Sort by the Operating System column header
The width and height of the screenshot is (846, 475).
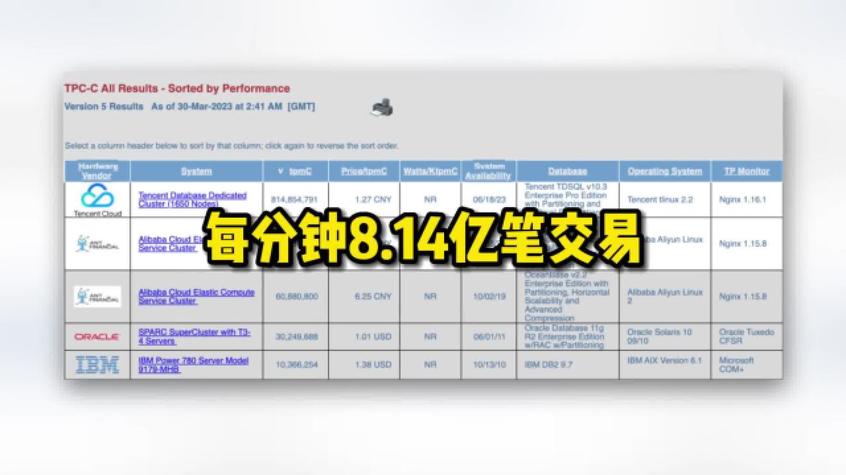(664, 171)
